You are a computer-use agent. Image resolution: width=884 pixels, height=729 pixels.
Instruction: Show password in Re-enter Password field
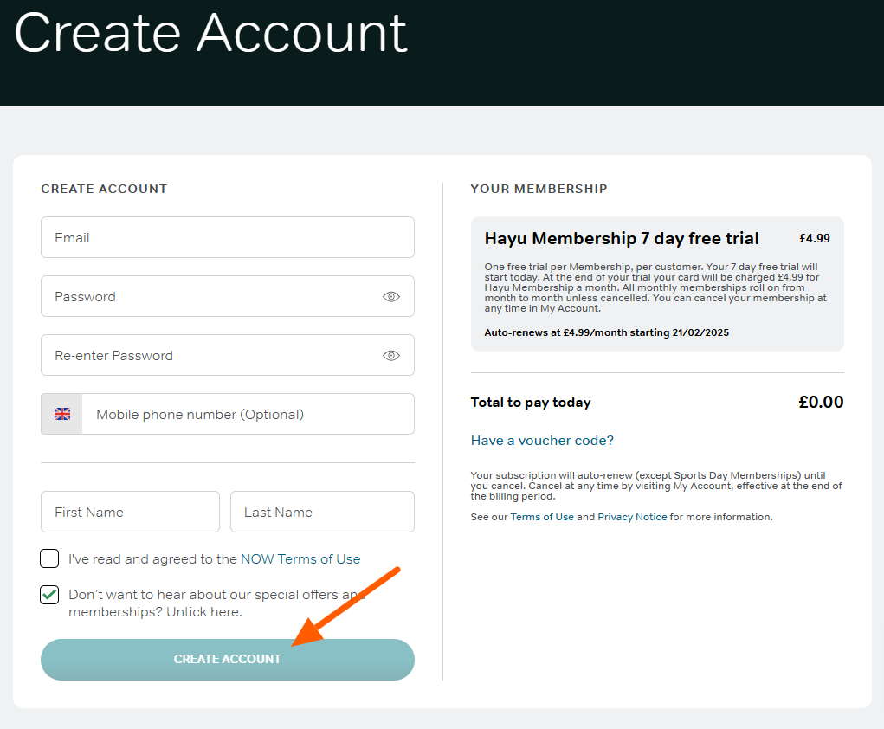point(391,355)
